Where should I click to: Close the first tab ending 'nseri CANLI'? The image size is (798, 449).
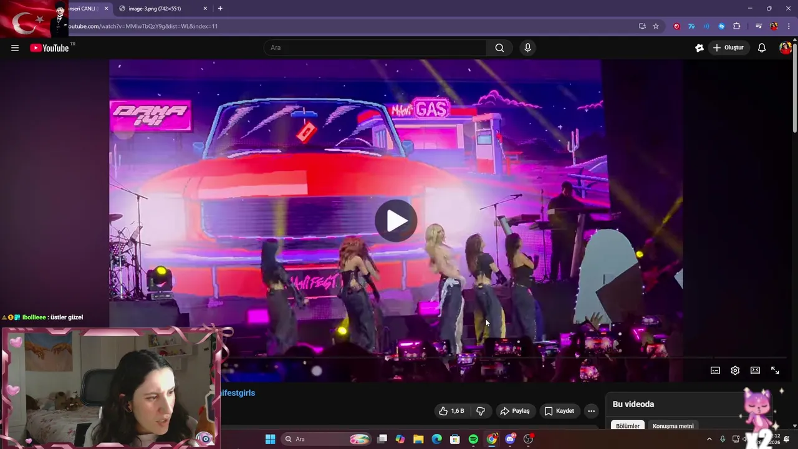(x=107, y=9)
